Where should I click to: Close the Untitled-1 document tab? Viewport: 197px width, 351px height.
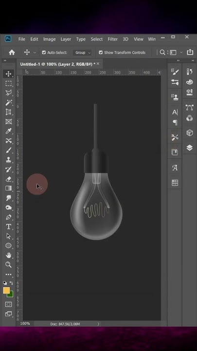[98, 64]
